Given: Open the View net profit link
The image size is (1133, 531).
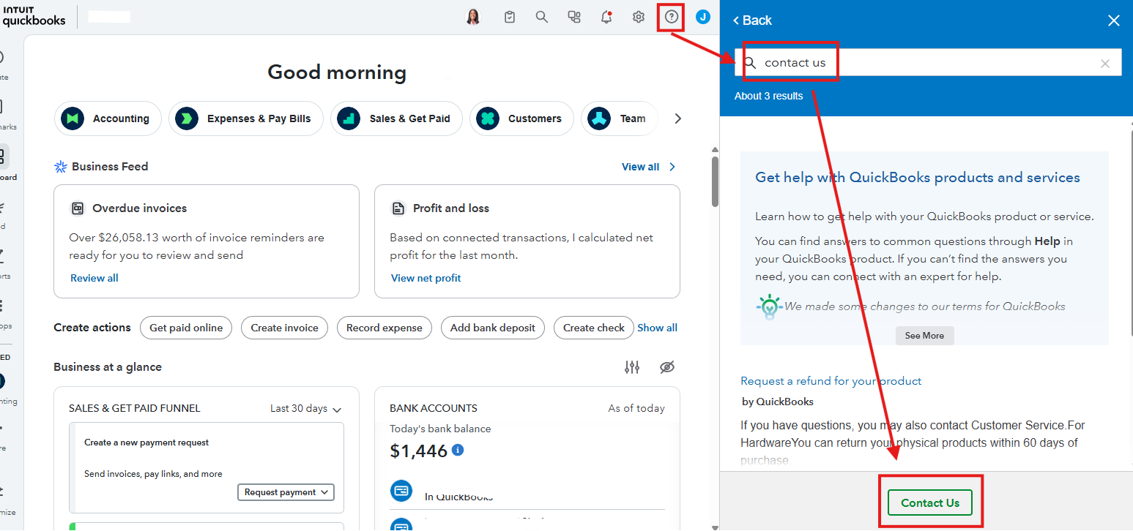Looking at the screenshot, I should point(426,278).
